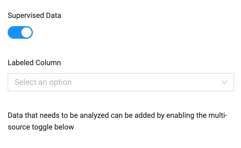The image size is (241, 148).
Task: Click the words "source toggle below"
Action: click(x=41, y=127)
